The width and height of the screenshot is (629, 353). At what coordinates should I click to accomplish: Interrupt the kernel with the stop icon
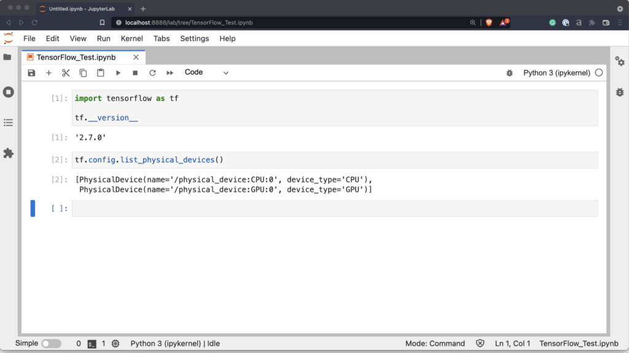point(135,73)
